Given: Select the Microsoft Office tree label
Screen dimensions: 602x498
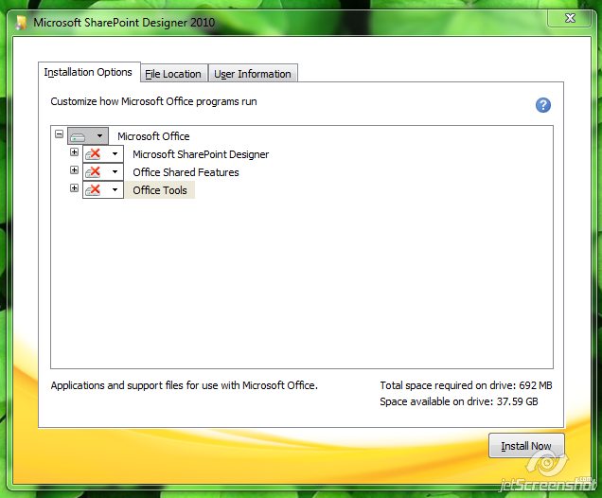Looking at the screenshot, I should point(153,136).
